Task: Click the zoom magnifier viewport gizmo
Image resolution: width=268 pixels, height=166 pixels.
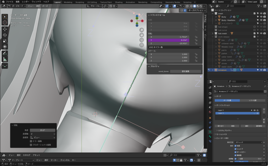Action: (x=142, y=30)
